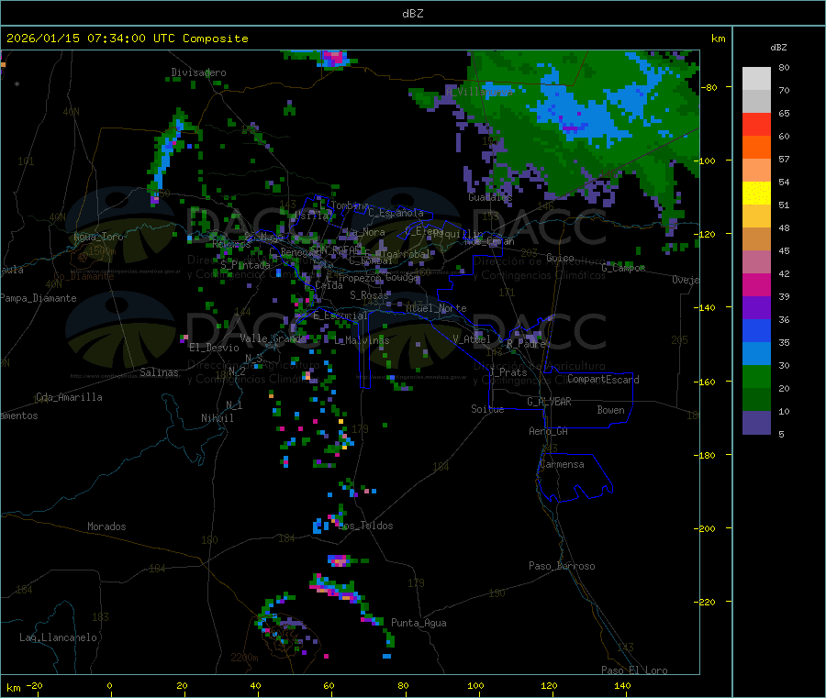Click the Atuel_Norte map label
The height and width of the screenshot is (698, 826).
click(436, 308)
